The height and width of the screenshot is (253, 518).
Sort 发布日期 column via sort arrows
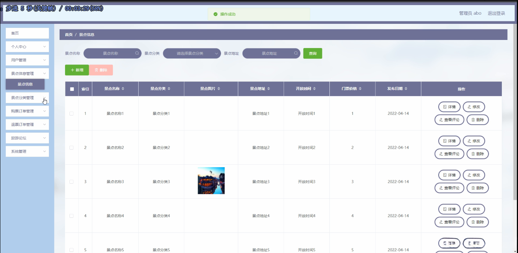pyautogui.click(x=406, y=89)
